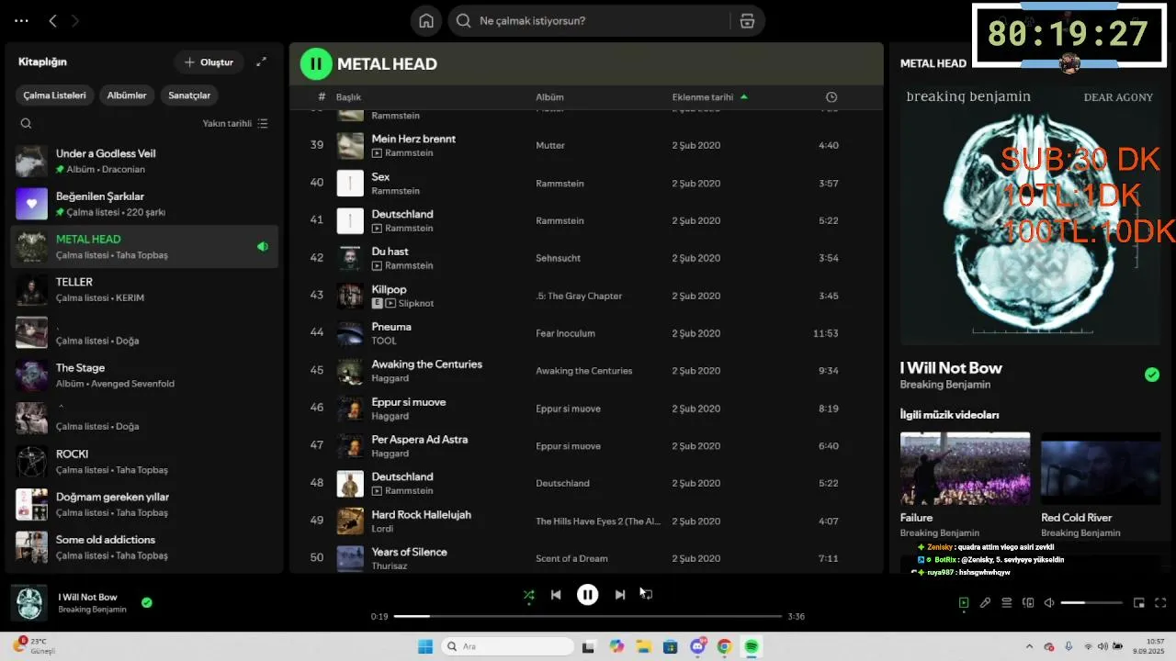Open File Explorer from the taskbar

pos(643,646)
